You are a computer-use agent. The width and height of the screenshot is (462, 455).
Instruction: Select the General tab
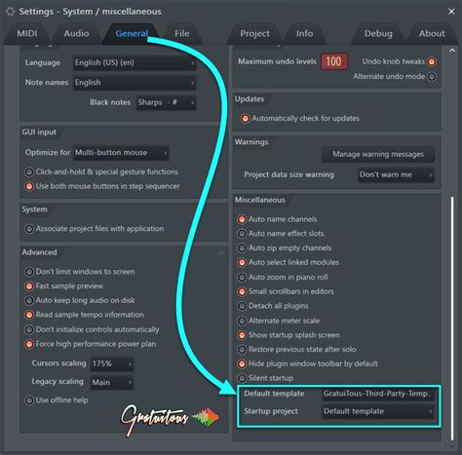coord(132,33)
